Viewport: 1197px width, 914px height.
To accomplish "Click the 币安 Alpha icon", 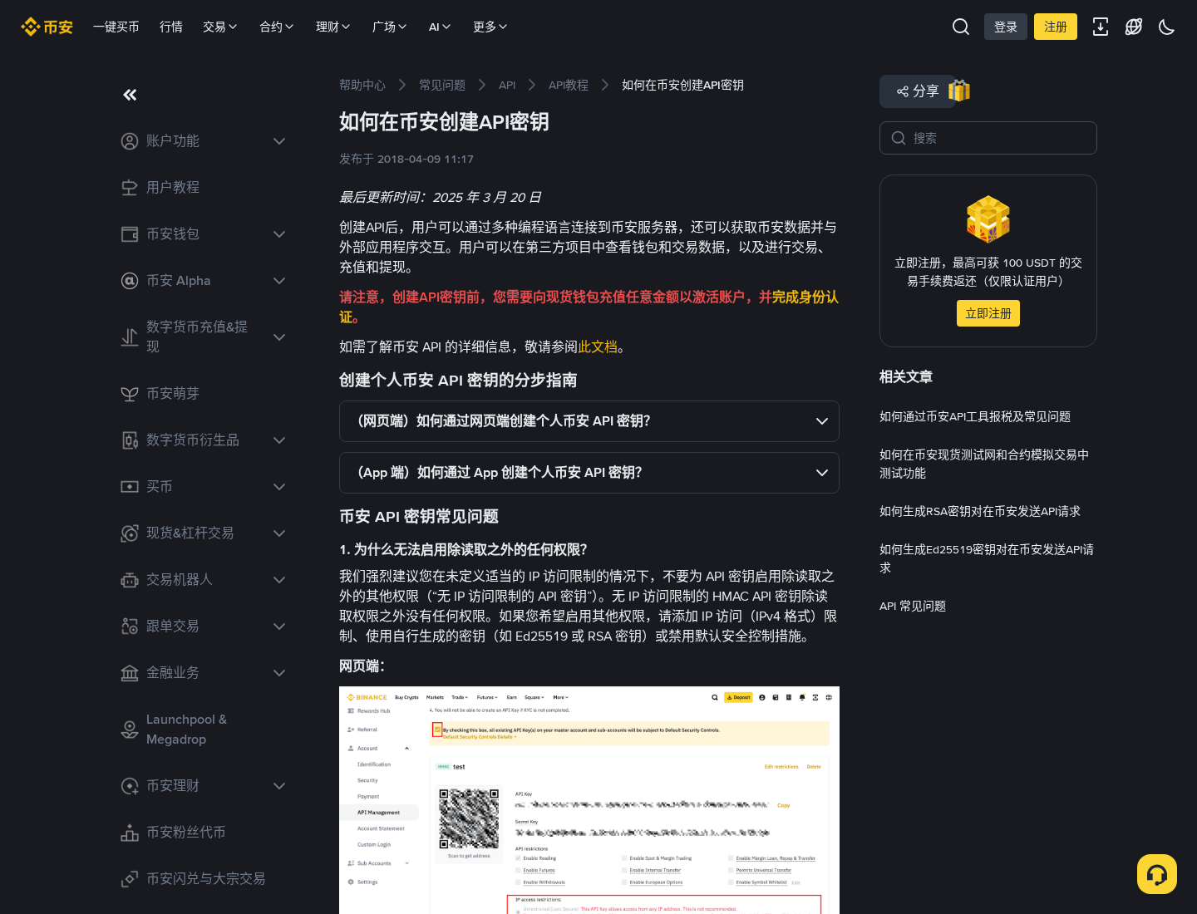I will [x=130, y=281].
